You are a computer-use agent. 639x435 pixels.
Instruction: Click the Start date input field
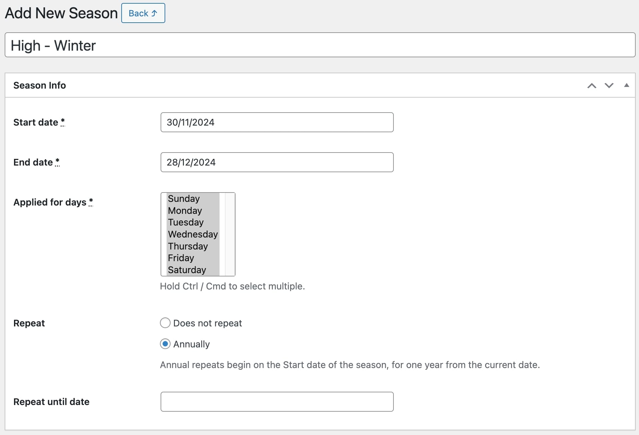277,122
